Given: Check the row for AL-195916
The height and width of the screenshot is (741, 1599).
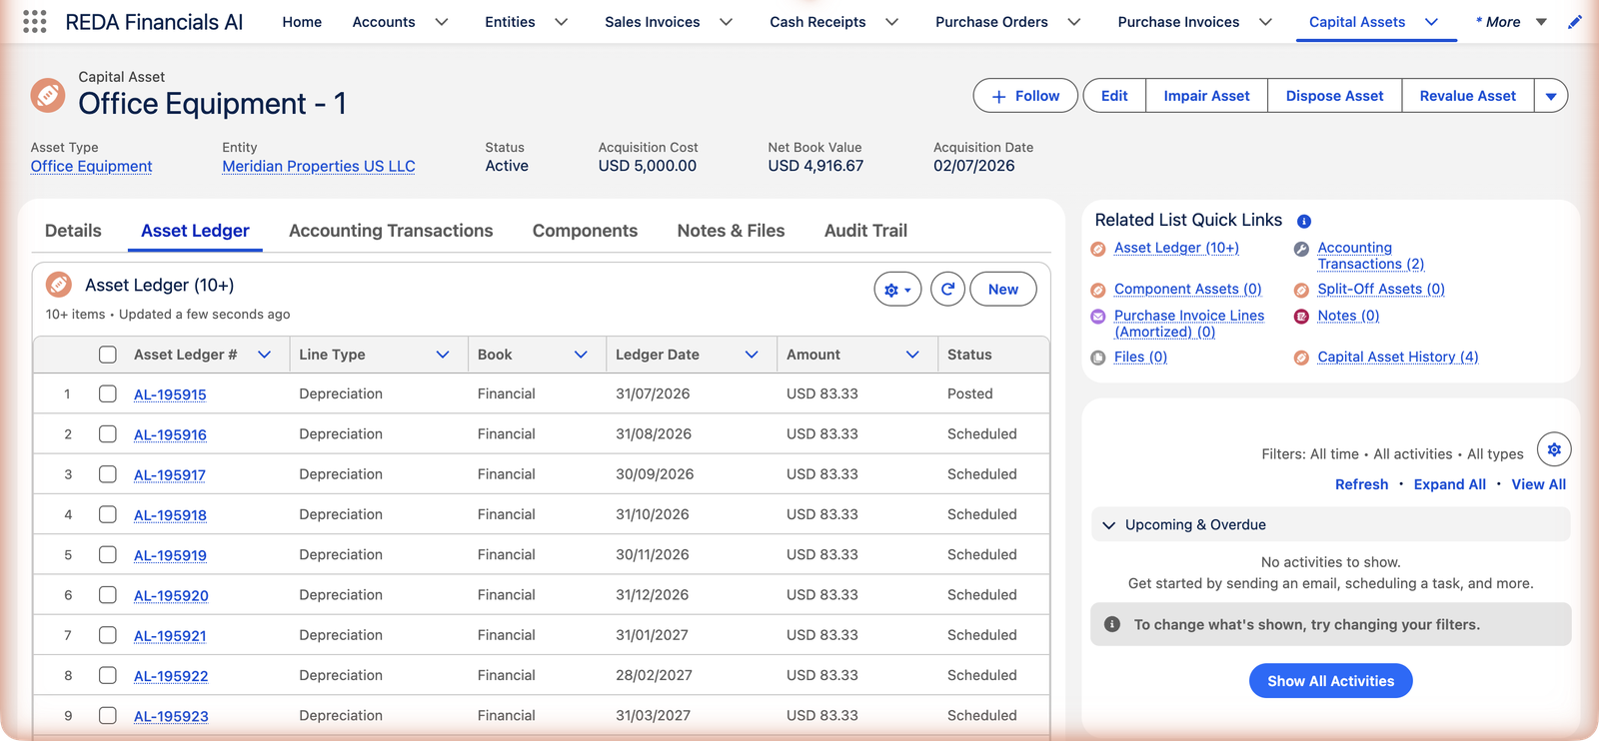Looking at the screenshot, I should 108,433.
